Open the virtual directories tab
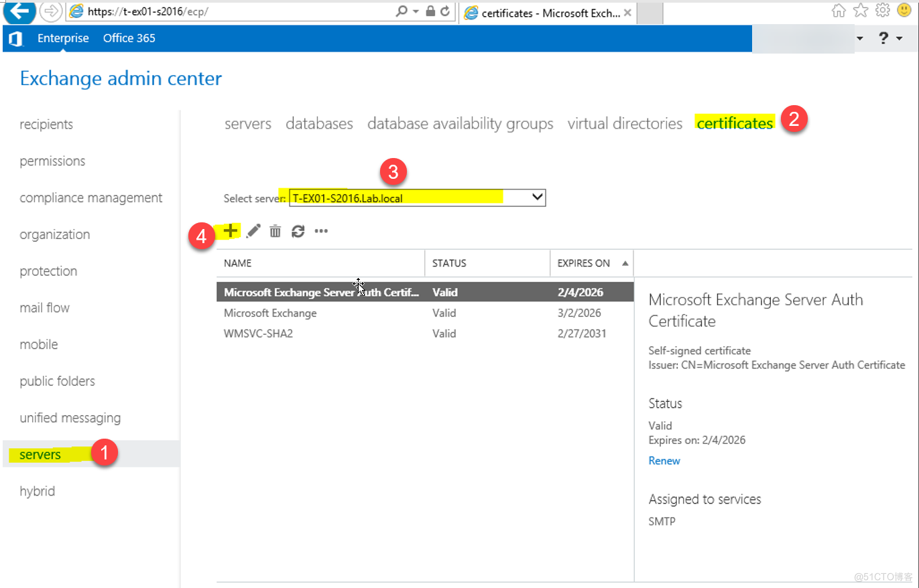Screen dimensions: 919x588 coord(625,124)
